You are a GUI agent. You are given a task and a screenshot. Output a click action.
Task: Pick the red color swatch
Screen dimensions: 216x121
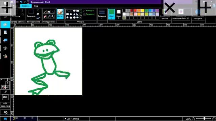(x=135, y=10)
